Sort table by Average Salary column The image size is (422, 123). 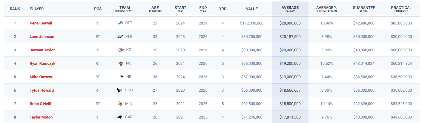pos(290,9)
